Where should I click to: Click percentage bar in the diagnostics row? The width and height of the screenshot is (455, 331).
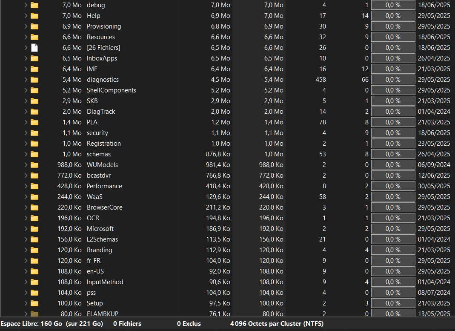[x=393, y=80]
